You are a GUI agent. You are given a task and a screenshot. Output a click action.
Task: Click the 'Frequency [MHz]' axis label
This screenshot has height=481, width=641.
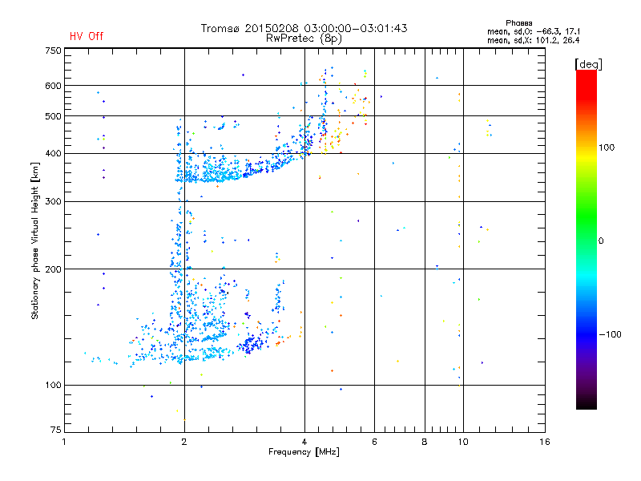[x=304, y=452]
